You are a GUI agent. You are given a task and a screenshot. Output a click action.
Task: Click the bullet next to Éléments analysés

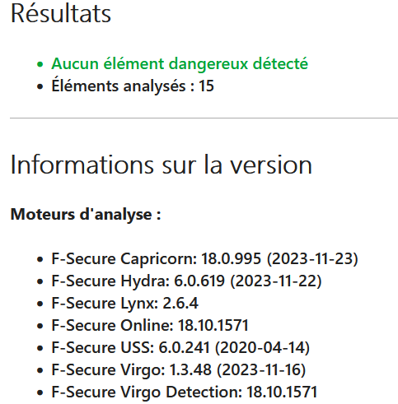pos(40,86)
